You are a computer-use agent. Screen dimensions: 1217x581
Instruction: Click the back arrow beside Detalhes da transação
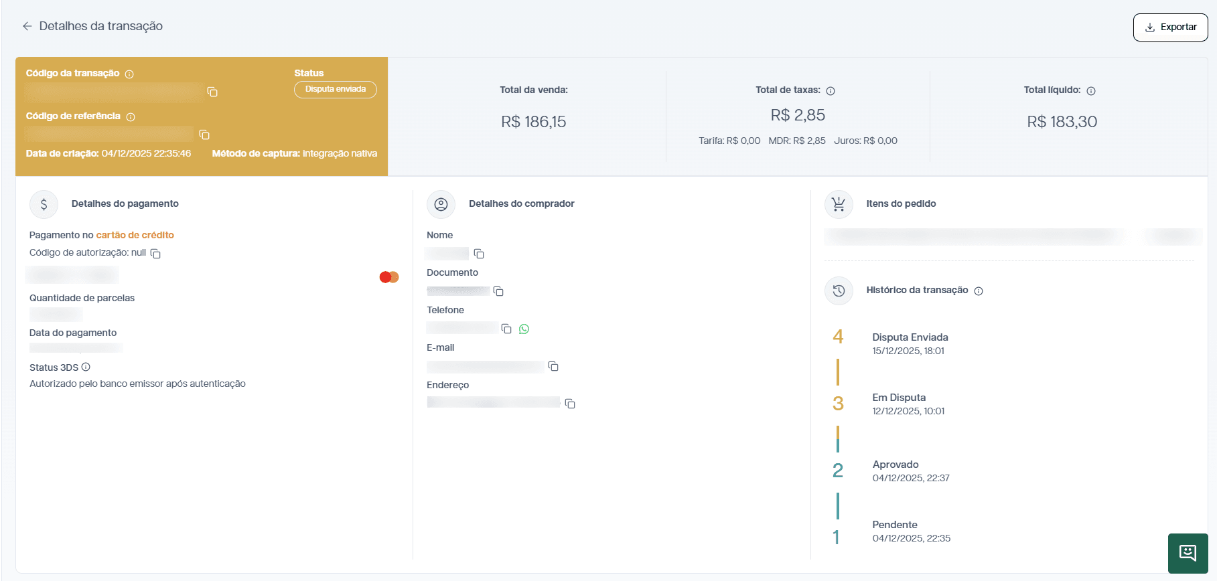point(27,26)
